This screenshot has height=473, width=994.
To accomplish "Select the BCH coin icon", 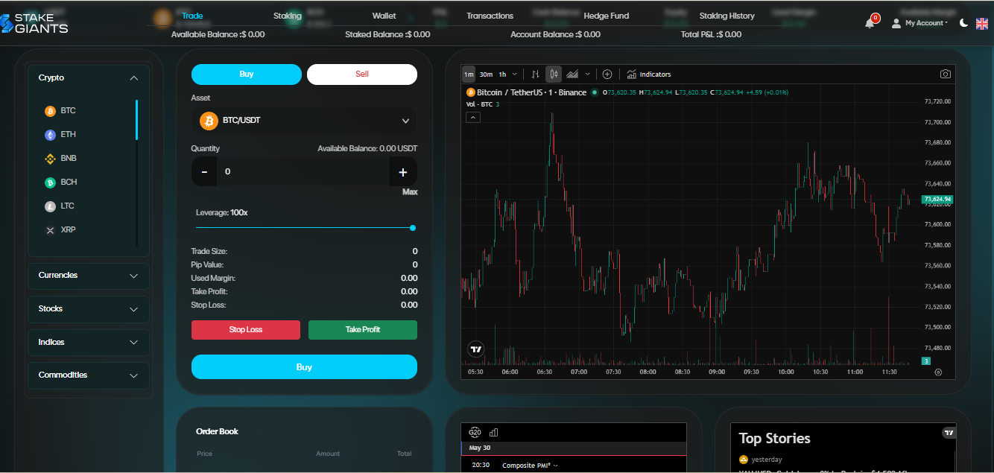I will (51, 182).
